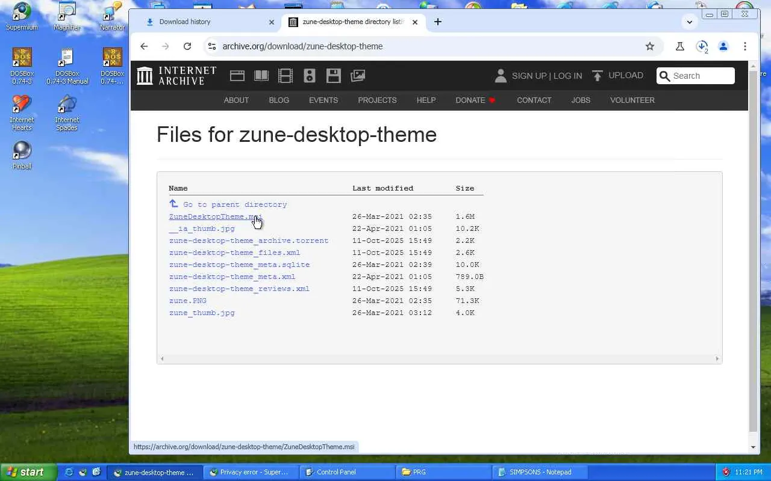Open the JOBS menu item

(581, 100)
